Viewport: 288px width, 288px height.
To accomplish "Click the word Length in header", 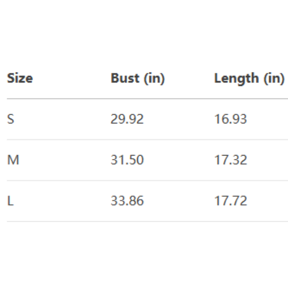I will point(237,79).
